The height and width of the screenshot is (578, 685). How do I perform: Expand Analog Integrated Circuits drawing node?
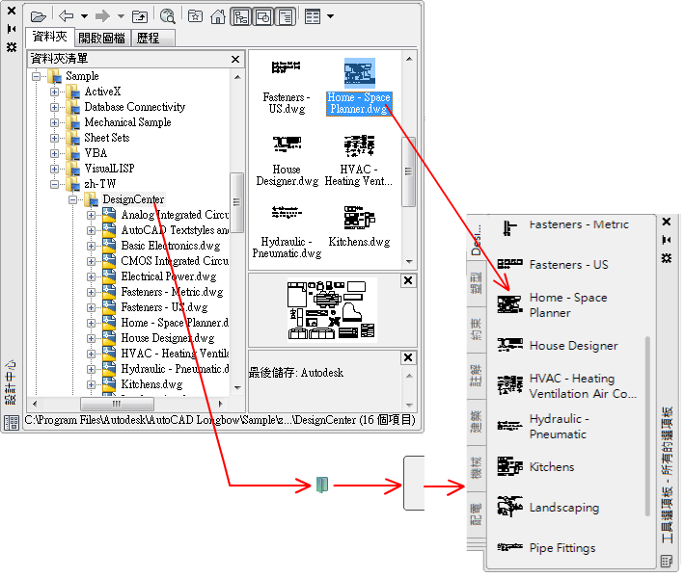pos(91,215)
